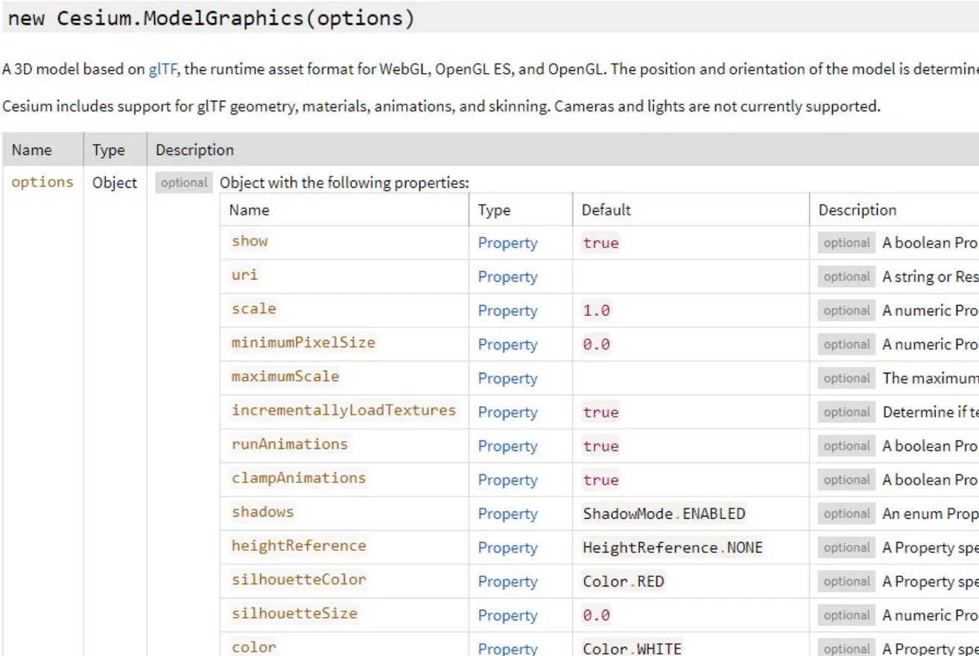Click the default value '1.0' for scale
The height and width of the screenshot is (656, 979).
[596, 311]
